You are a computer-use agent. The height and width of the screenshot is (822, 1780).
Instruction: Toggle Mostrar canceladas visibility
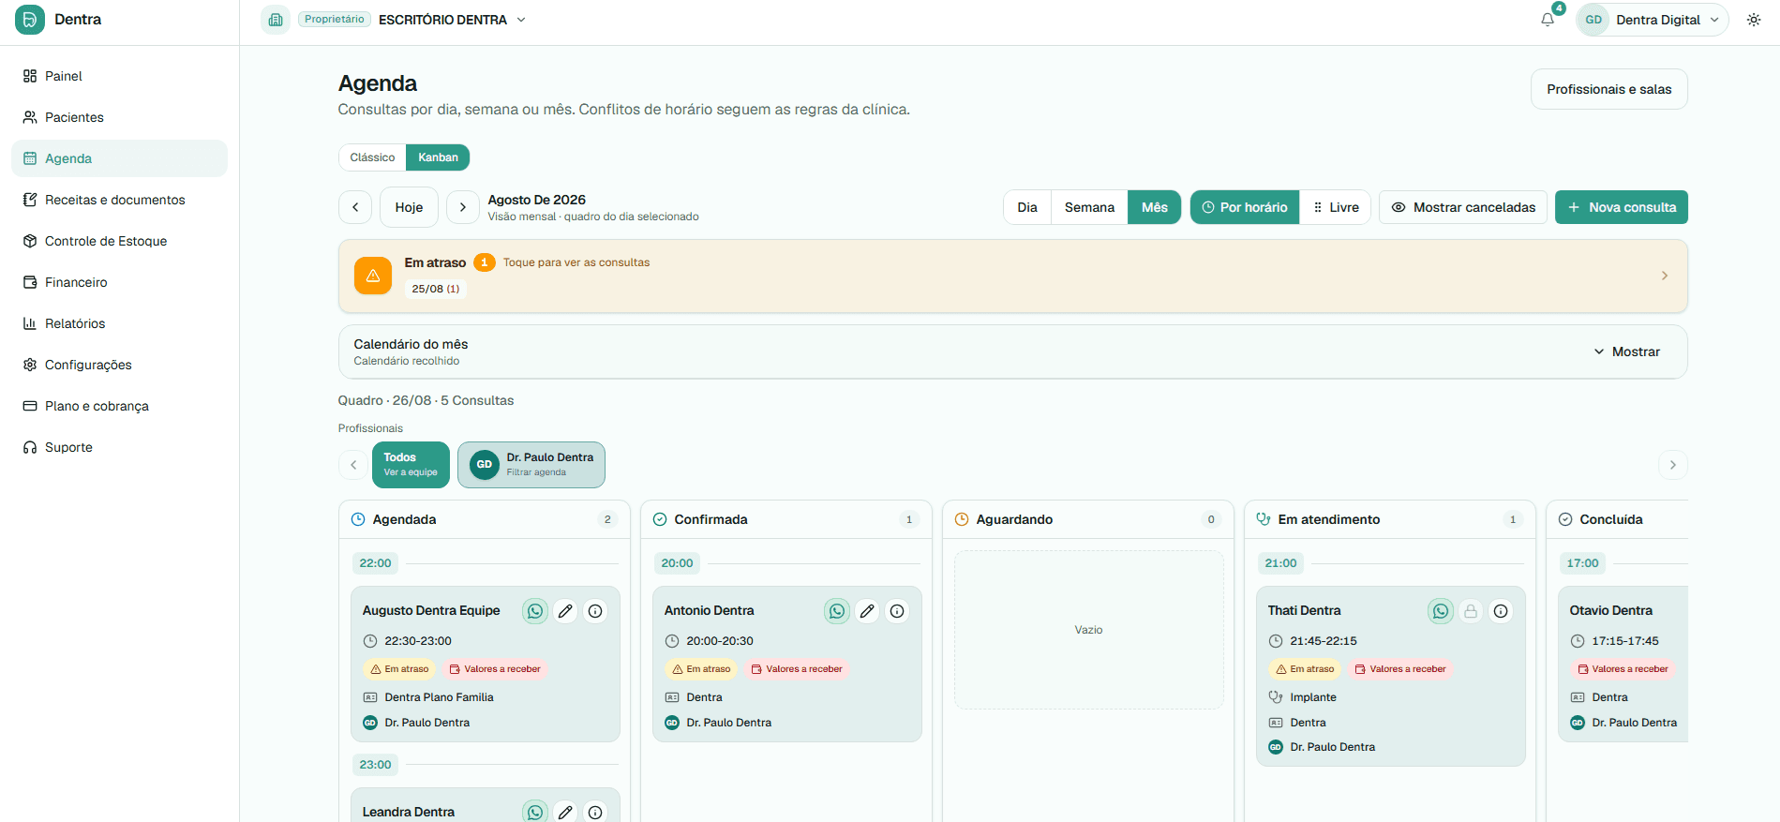[x=1463, y=207]
